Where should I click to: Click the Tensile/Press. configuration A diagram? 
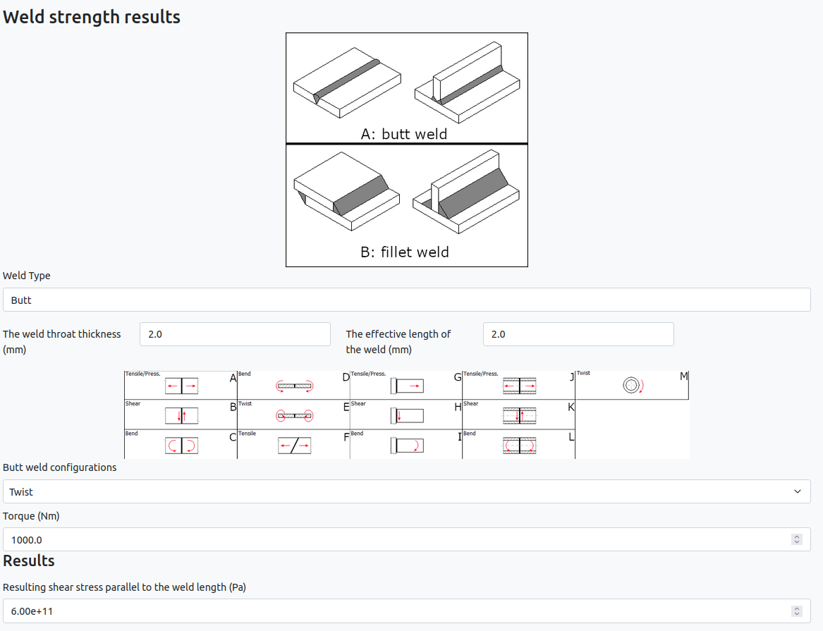tap(182, 386)
